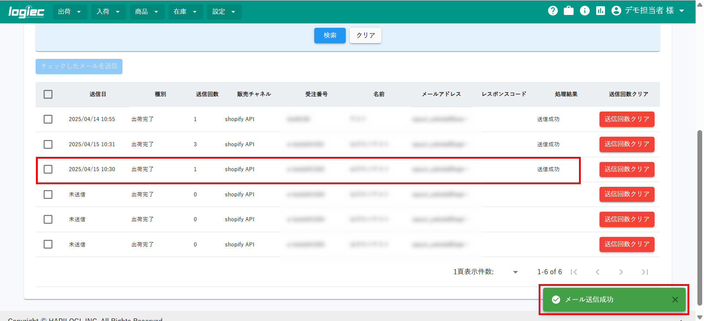Click the 名前 column header
Viewport: 704px width, 321px height.
tap(379, 94)
